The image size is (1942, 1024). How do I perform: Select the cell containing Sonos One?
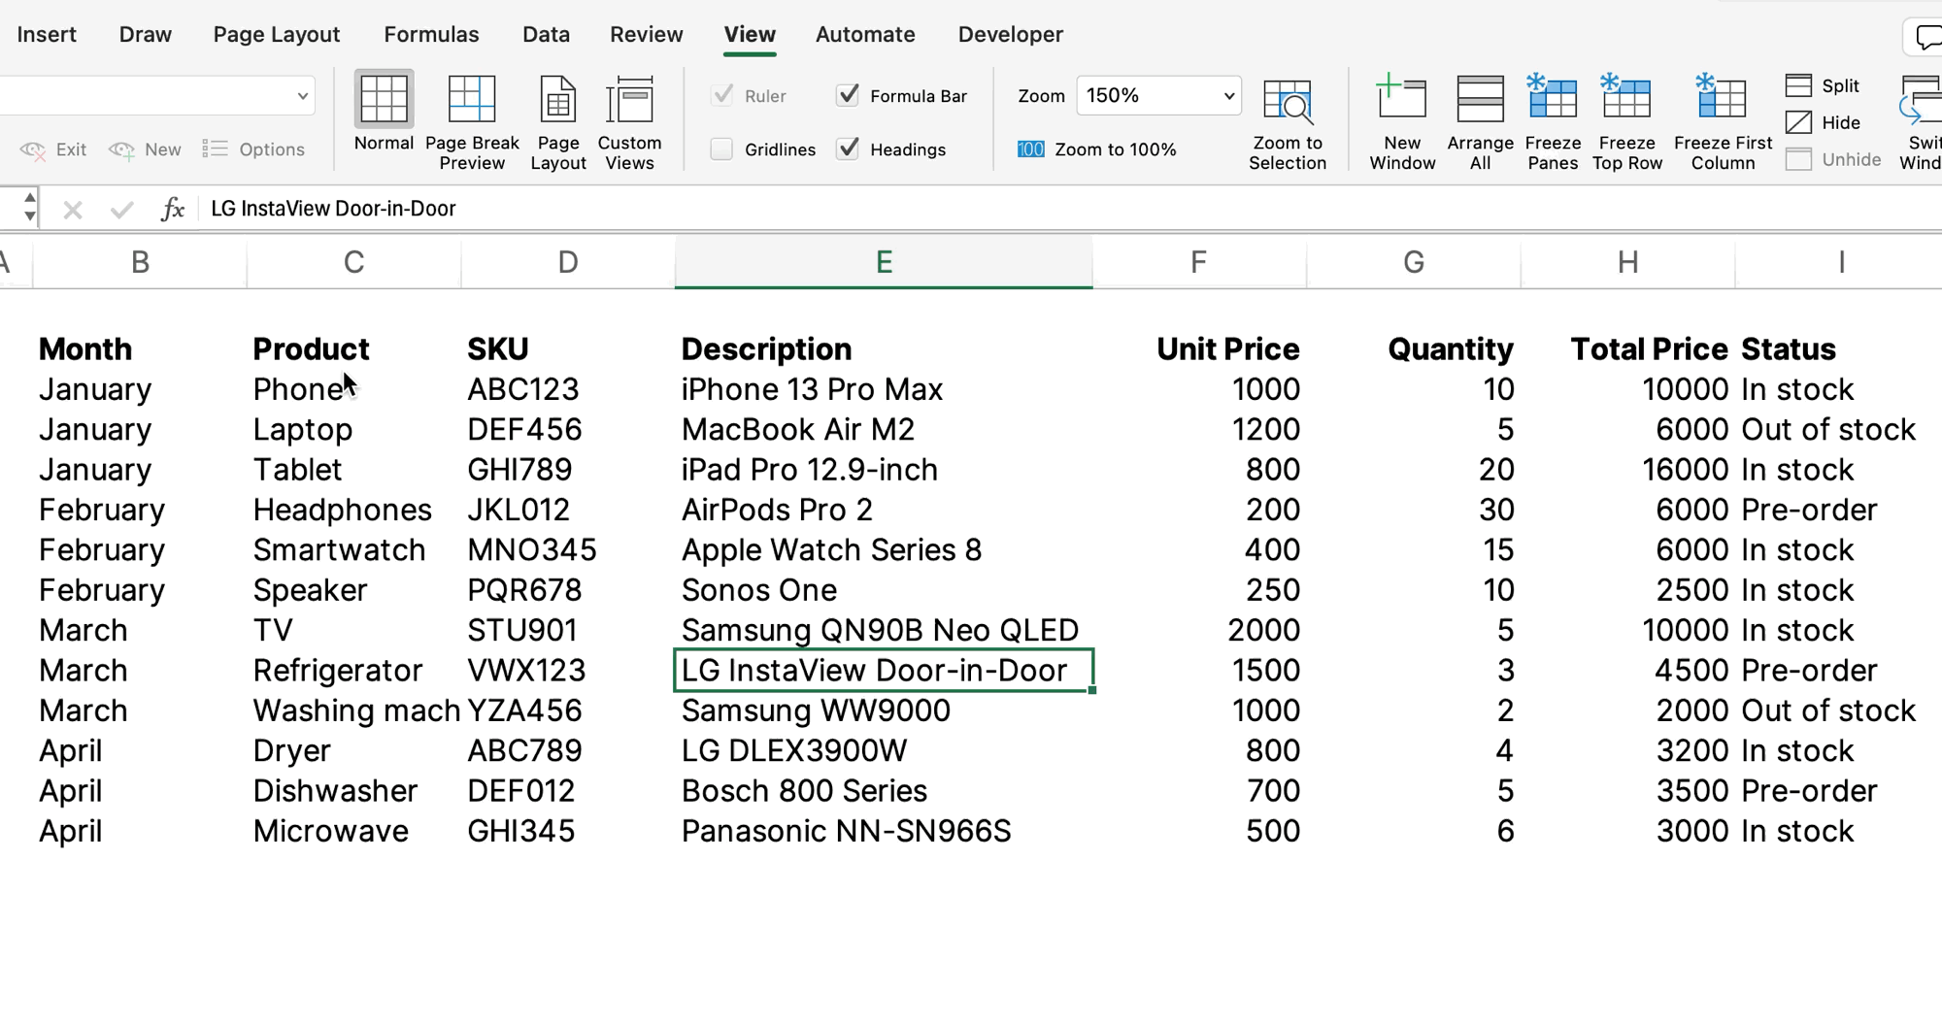coord(882,590)
